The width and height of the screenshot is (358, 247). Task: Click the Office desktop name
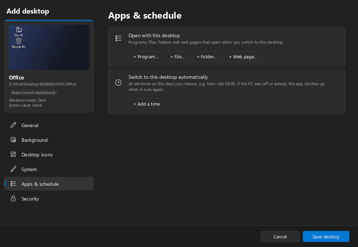(x=16, y=77)
